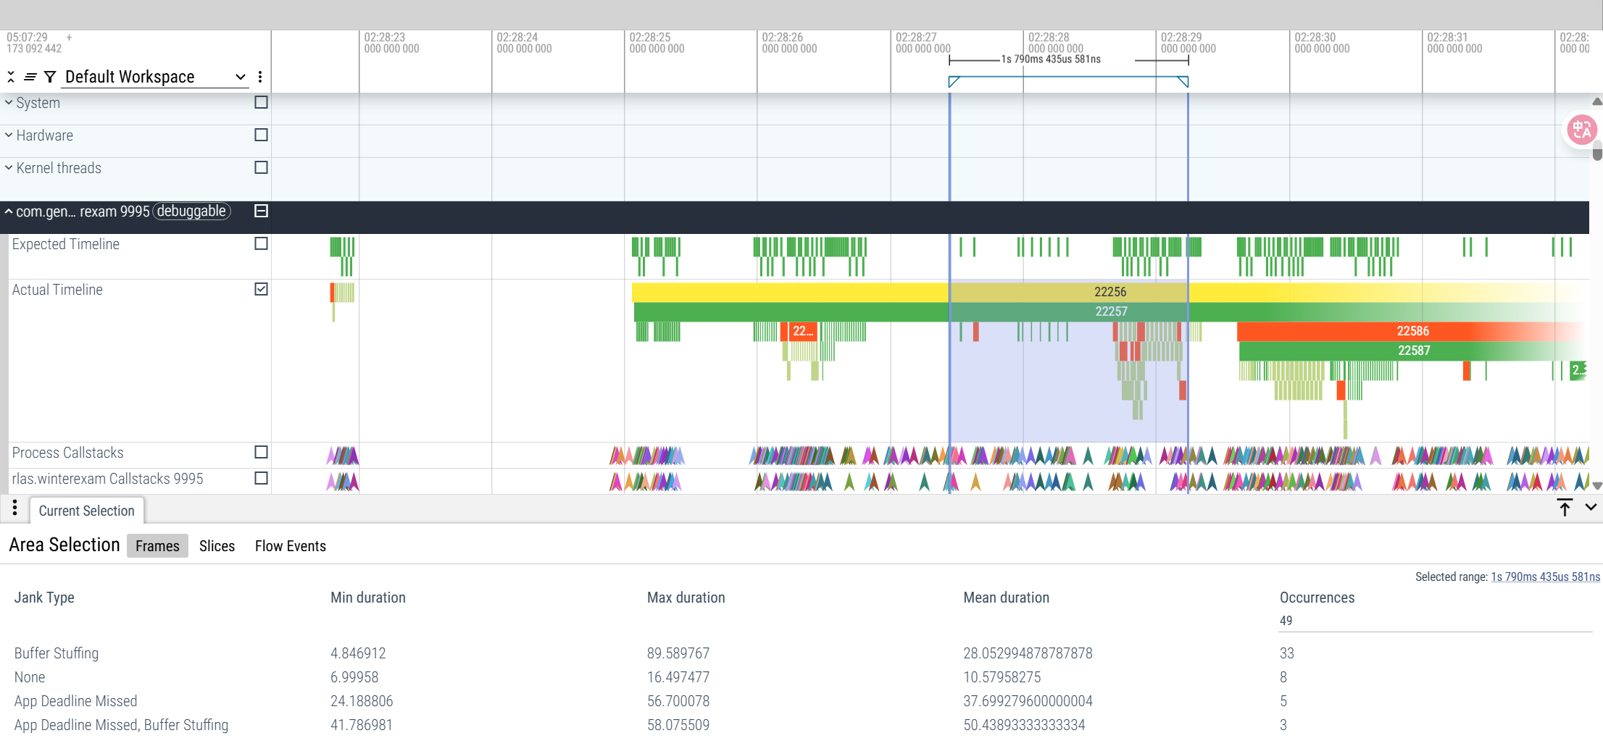Sort by Jank Type column header
The width and height of the screenshot is (1603, 746).
click(x=44, y=598)
